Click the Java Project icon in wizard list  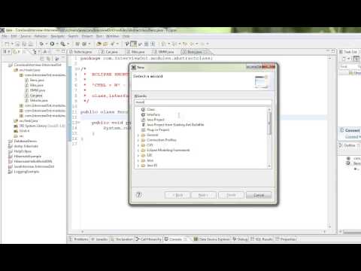(143, 120)
